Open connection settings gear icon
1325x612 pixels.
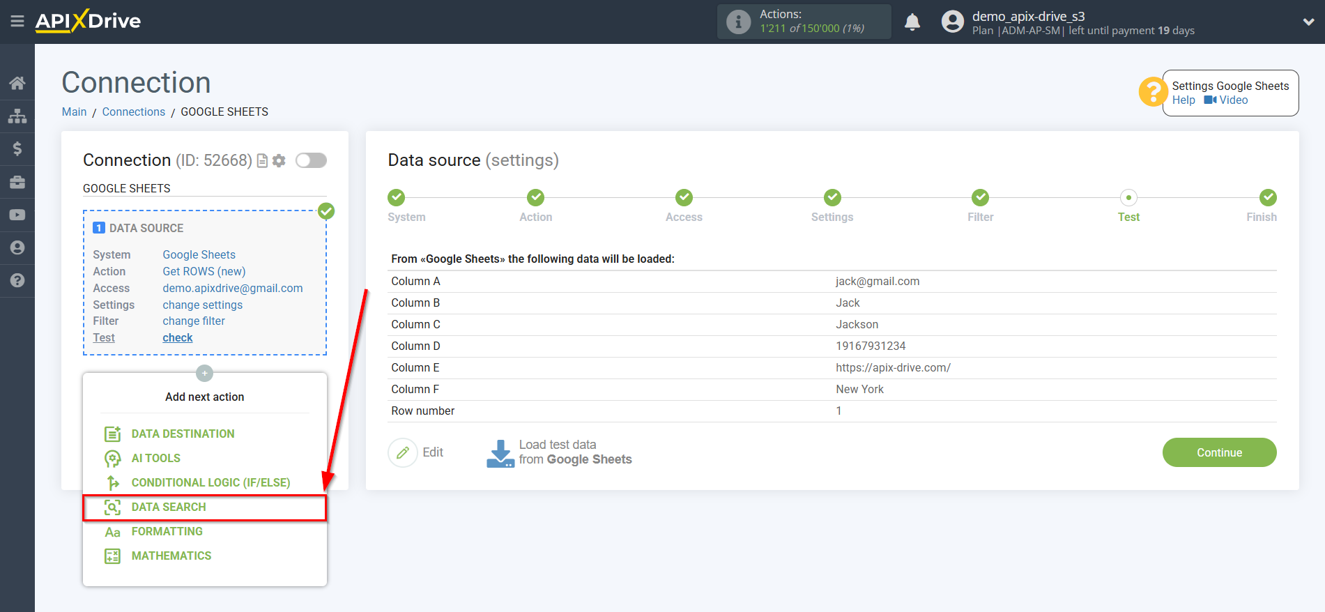(x=279, y=161)
